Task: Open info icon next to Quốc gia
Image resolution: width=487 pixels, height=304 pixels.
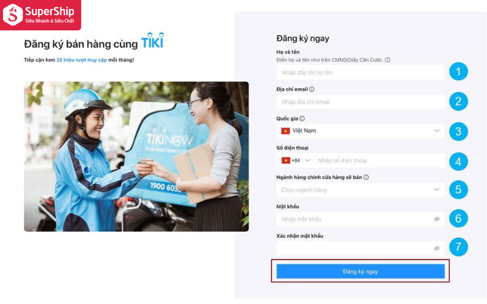Action: tap(302, 119)
